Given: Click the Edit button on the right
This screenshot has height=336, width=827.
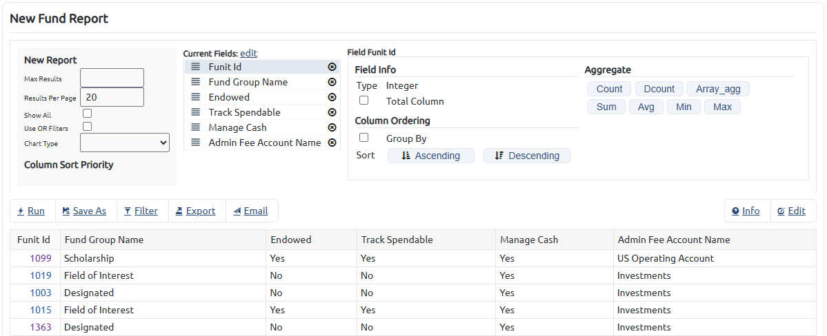Looking at the screenshot, I should pyautogui.click(x=792, y=211).
